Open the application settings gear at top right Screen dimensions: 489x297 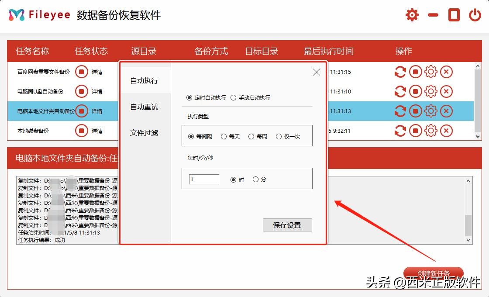point(412,14)
